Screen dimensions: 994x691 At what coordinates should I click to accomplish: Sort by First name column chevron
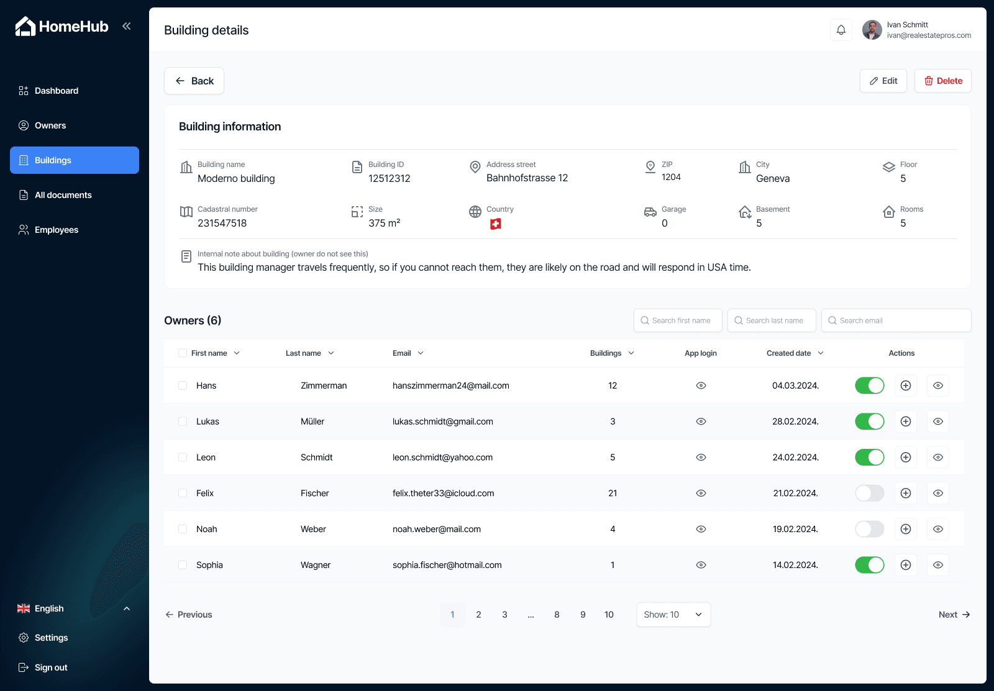[x=237, y=353]
